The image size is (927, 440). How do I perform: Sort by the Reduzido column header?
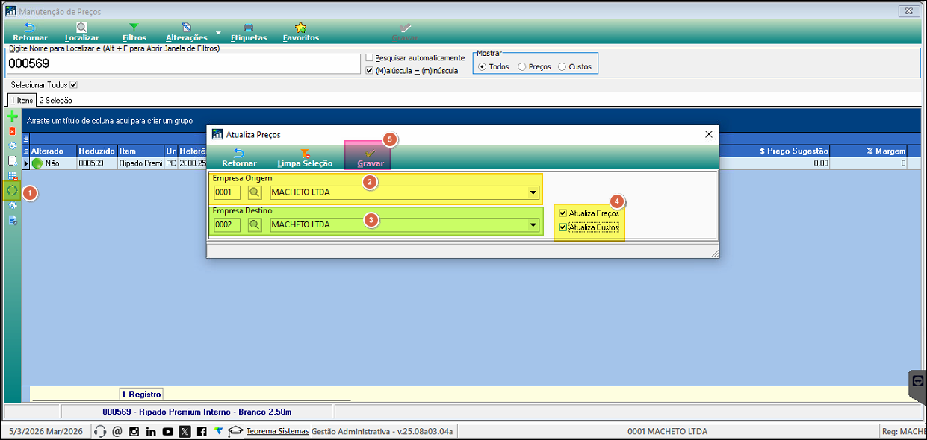click(97, 151)
